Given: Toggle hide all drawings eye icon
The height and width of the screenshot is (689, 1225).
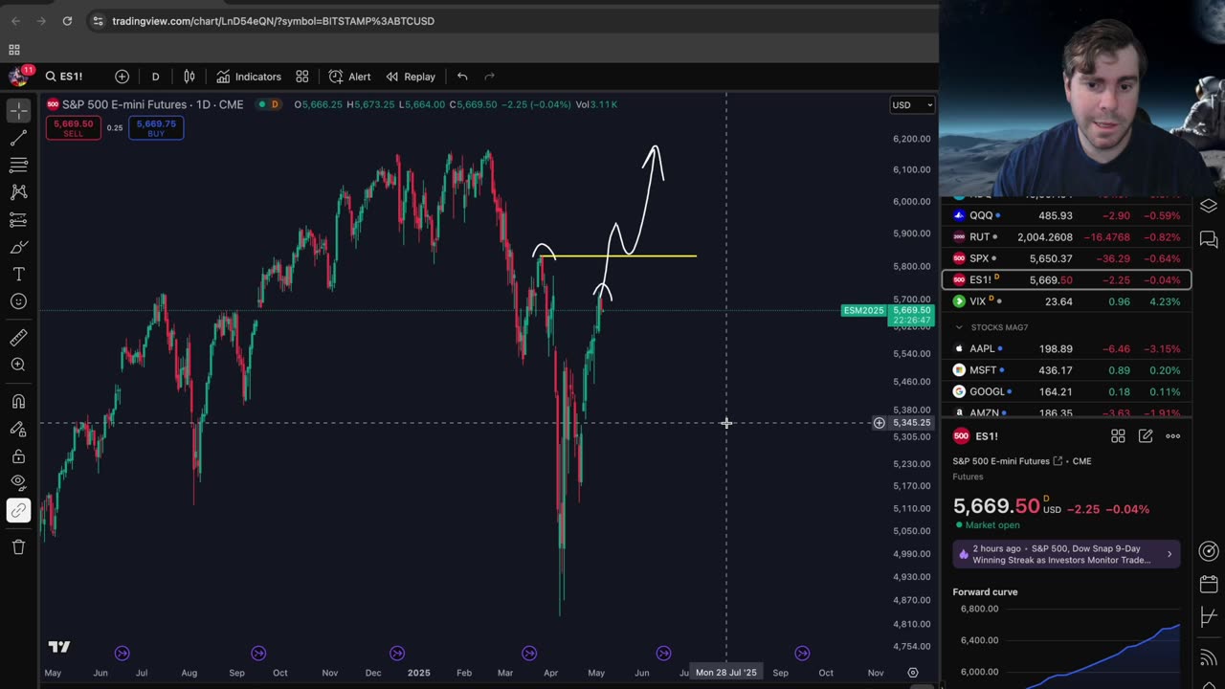Looking at the screenshot, I should point(18,483).
